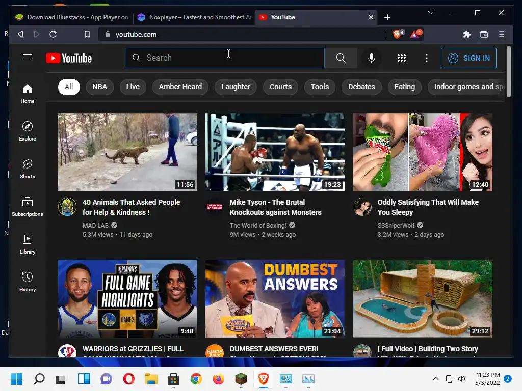
Task: Go back with browser back arrow
Action: coord(20,34)
